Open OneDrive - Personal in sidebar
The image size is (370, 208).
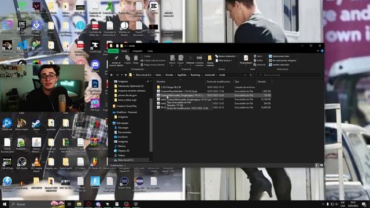click(x=125, y=112)
